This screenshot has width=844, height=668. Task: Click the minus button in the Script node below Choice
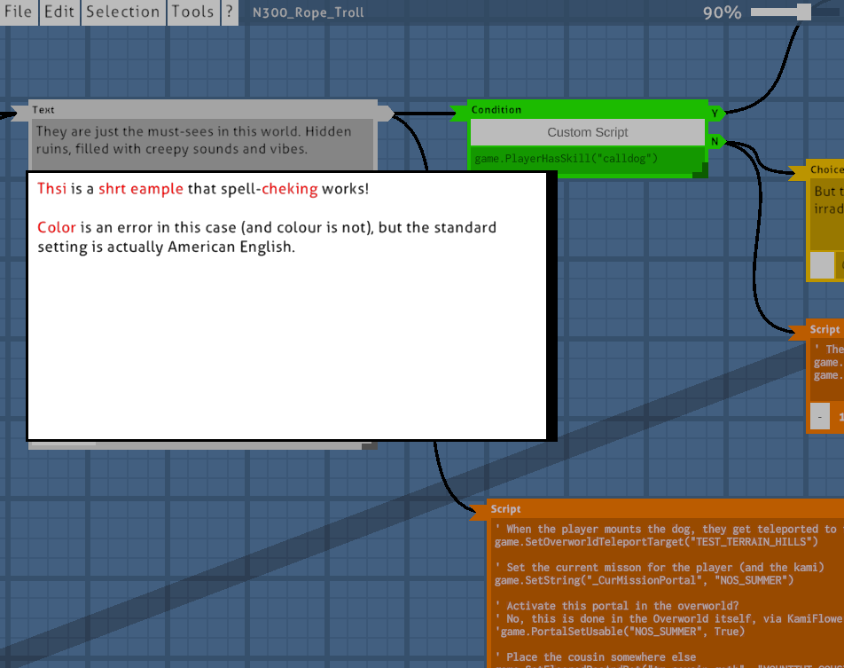820,416
